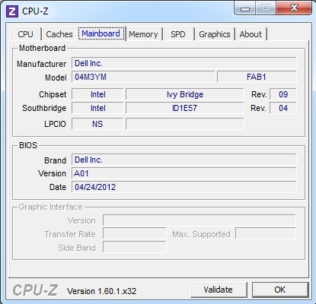Open the Caches tab

pos(59,34)
